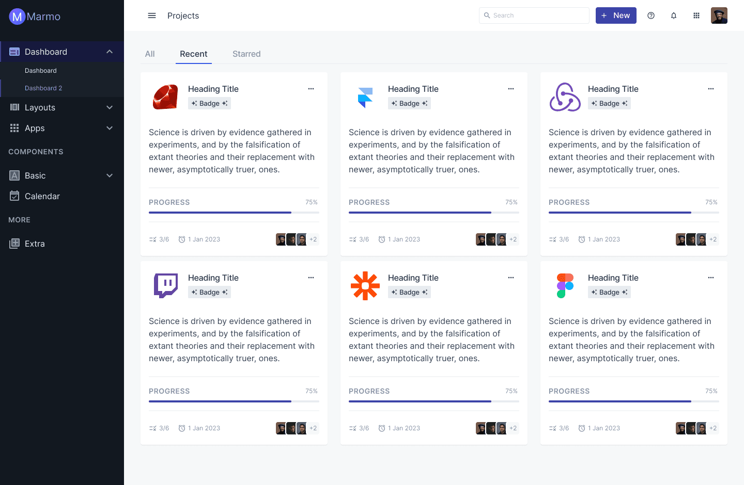Click the Figma project logo

[565, 286]
